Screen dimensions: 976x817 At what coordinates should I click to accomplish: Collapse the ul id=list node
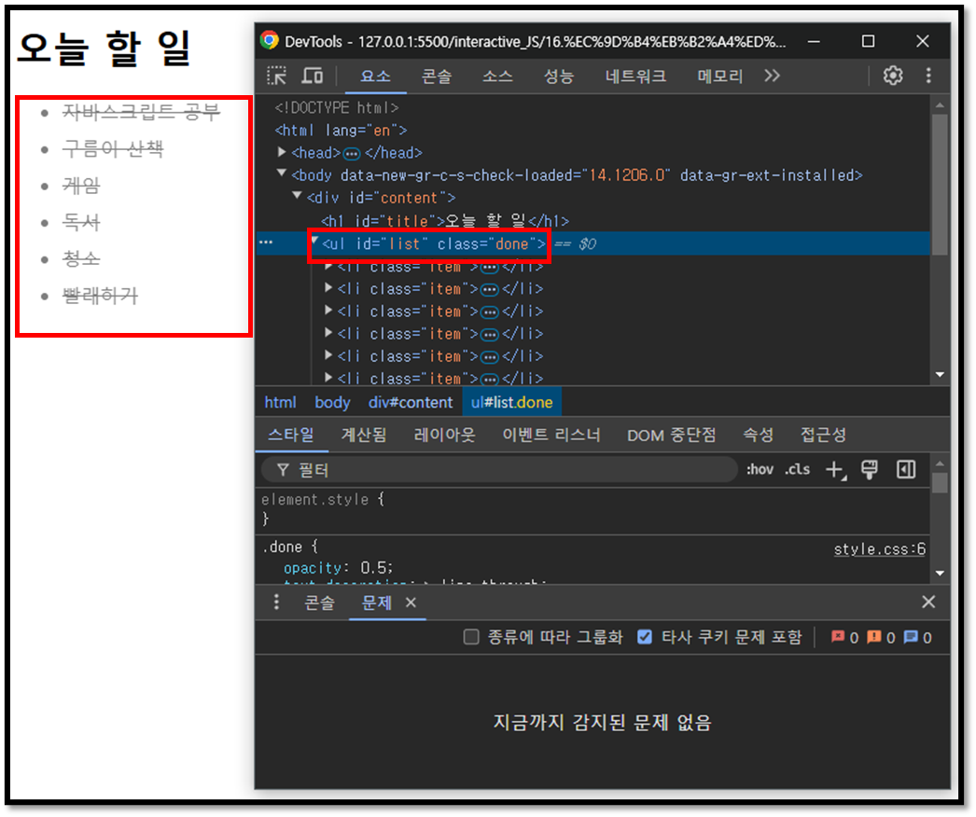(x=315, y=241)
